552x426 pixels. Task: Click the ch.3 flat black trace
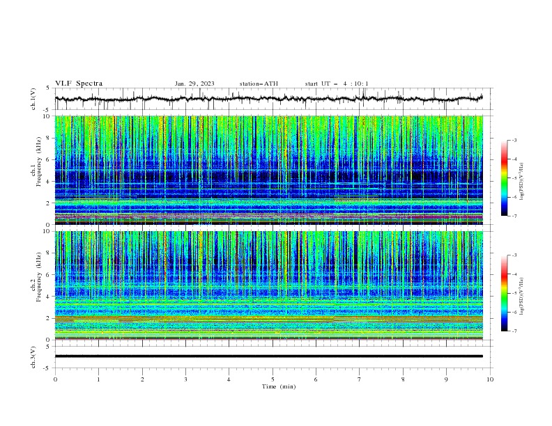(x=269, y=356)
